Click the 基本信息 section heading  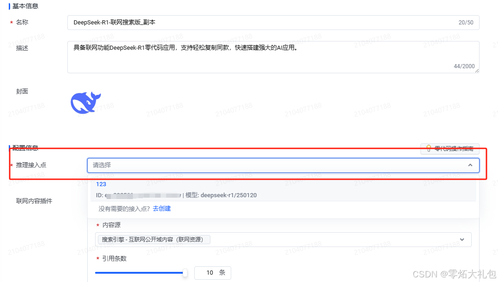pos(25,6)
